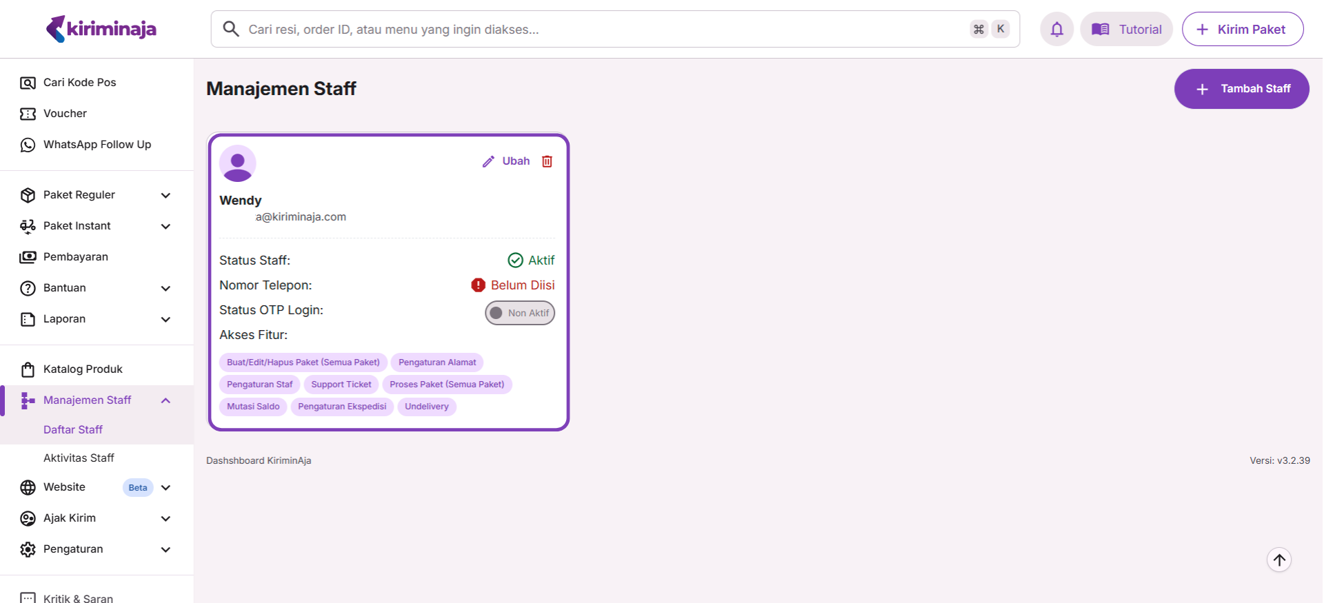Open the Cari Kode Pos menu label
Image resolution: width=1324 pixels, height=603 pixels.
(x=79, y=82)
